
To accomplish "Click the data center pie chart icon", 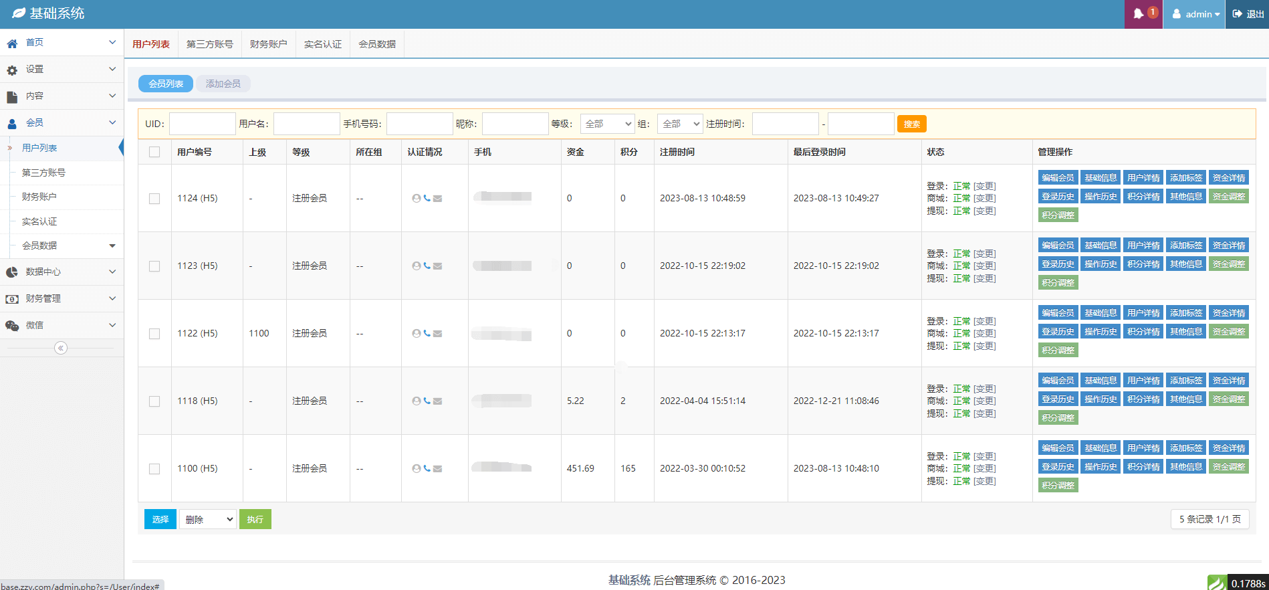I will 12,272.
